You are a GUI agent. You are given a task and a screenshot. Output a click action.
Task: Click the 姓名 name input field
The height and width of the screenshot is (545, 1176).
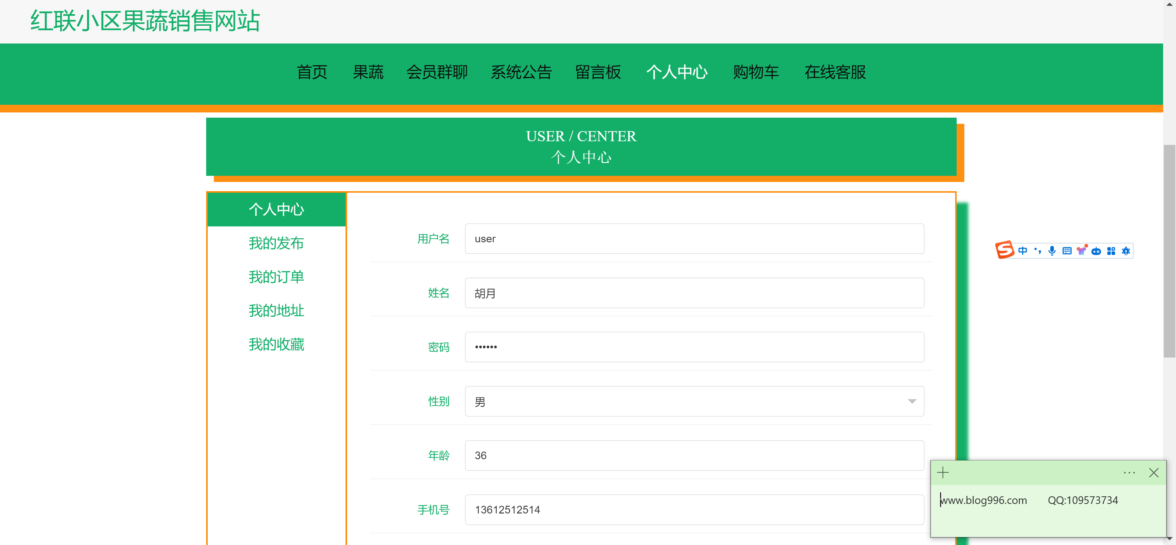click(694, 293)
